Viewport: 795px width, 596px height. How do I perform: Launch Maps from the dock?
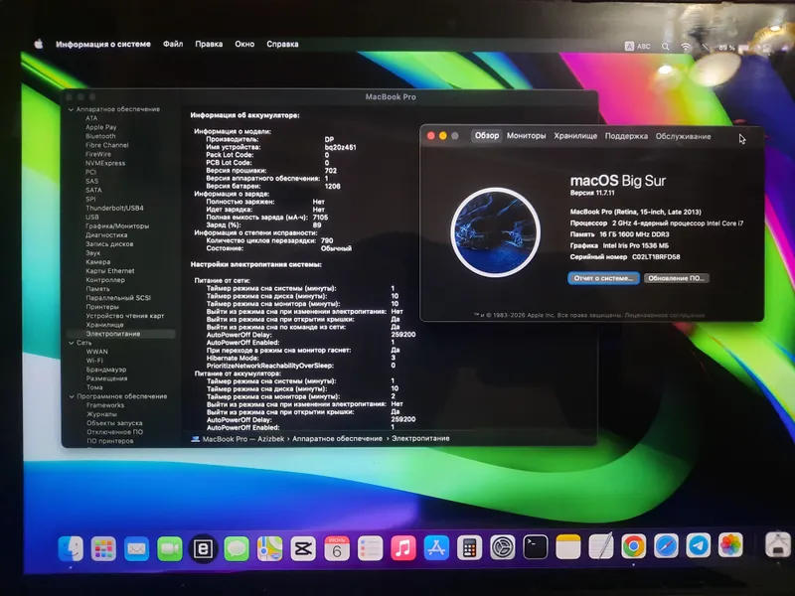pos(269,548)
